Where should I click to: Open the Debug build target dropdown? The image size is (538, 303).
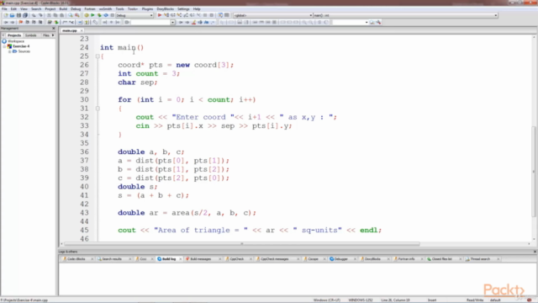click(x=134, y=15)
